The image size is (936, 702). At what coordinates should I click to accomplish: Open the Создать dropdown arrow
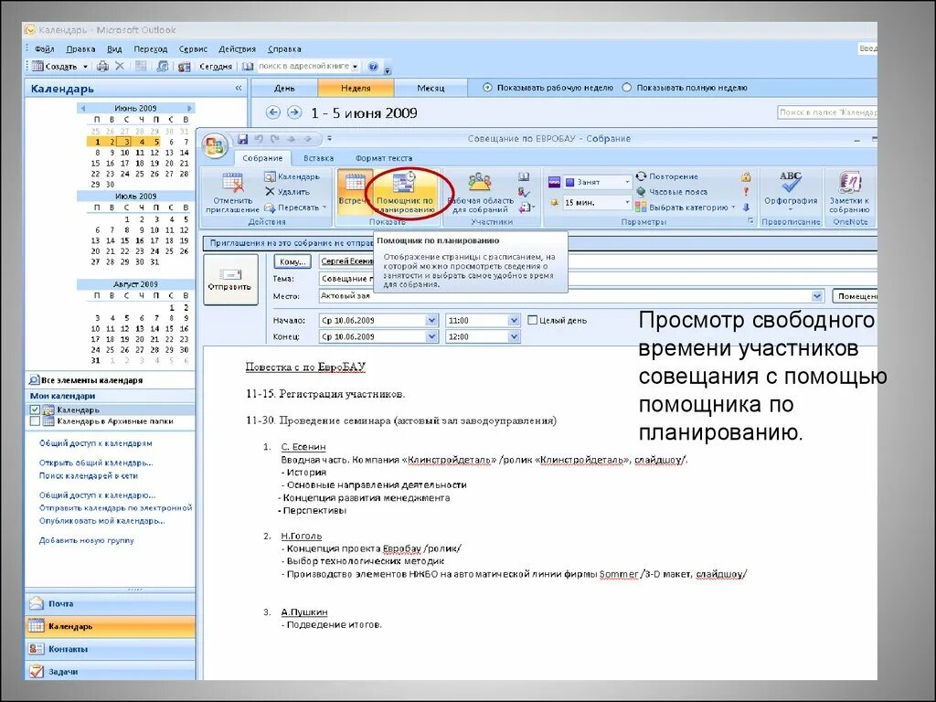point(85,66)
